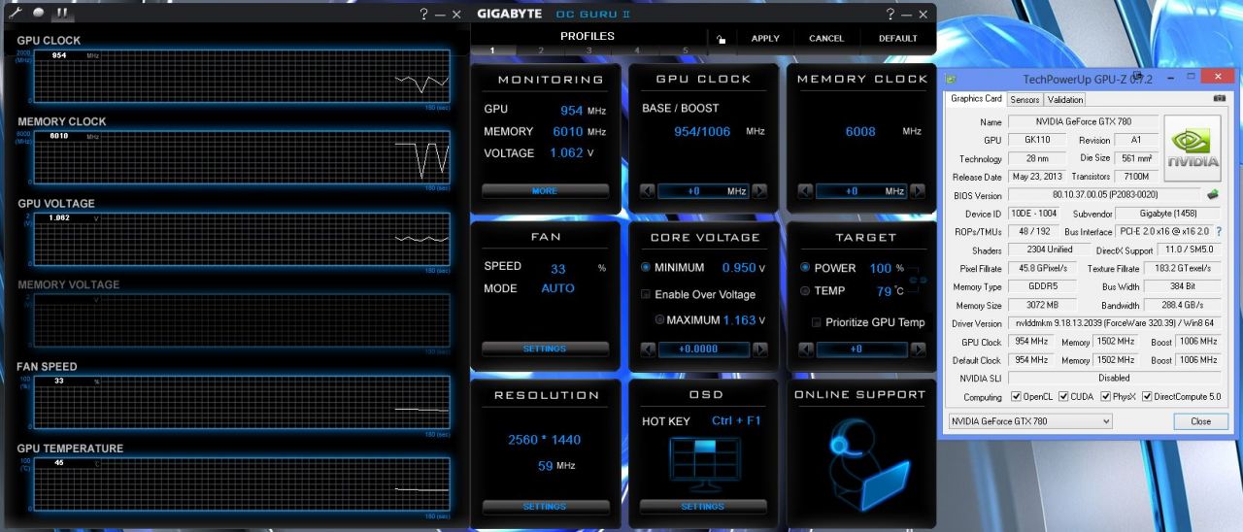Decrease memory clock offset with left arrow
This screenshot has width=1243, height=532.
(x=806, y=191)
